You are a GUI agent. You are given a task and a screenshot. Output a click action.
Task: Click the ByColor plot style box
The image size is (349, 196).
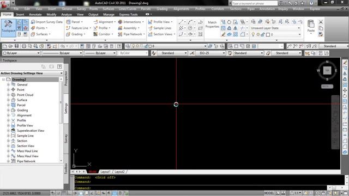click(x=133, y=53)
